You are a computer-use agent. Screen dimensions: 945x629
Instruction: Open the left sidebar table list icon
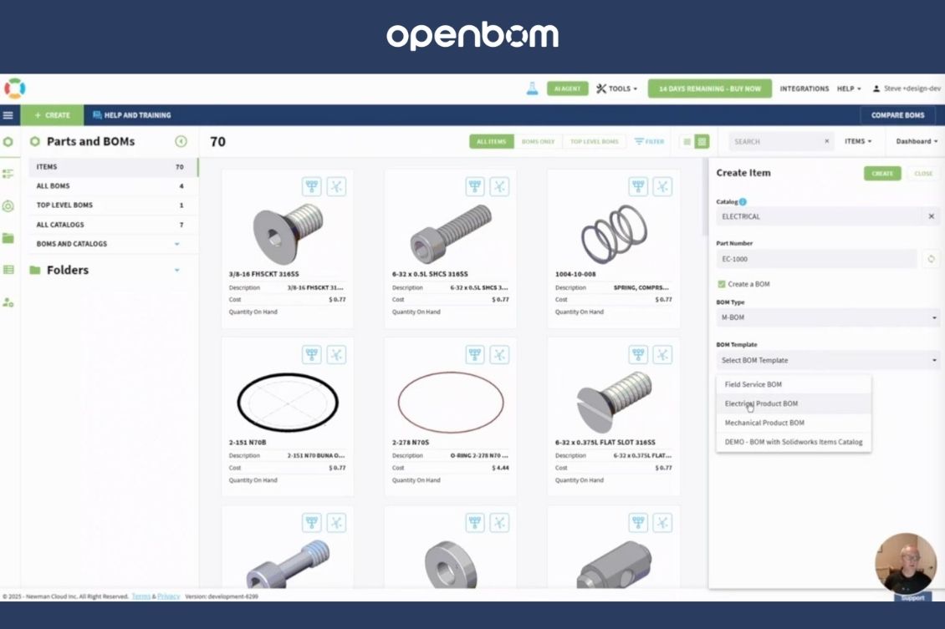[8, 270]
